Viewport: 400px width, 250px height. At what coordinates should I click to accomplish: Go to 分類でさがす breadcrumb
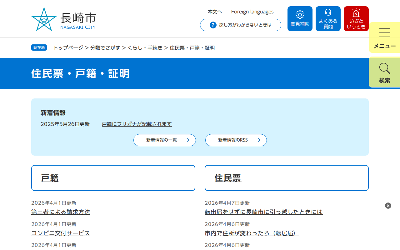coord(105,48)
